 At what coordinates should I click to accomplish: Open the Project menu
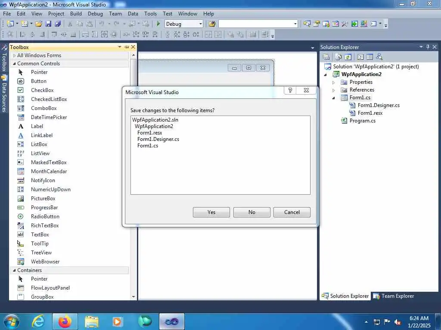point(56,13)
